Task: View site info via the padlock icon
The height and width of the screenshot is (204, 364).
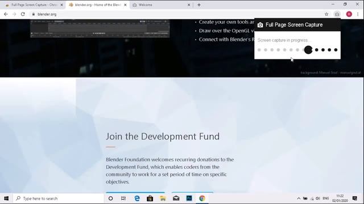Action: pyautogui.click(x=34, y=14)
